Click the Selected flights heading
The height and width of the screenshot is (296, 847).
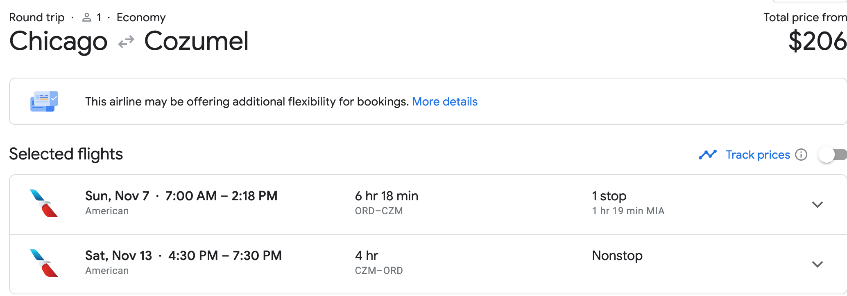[x=66, y=154]
